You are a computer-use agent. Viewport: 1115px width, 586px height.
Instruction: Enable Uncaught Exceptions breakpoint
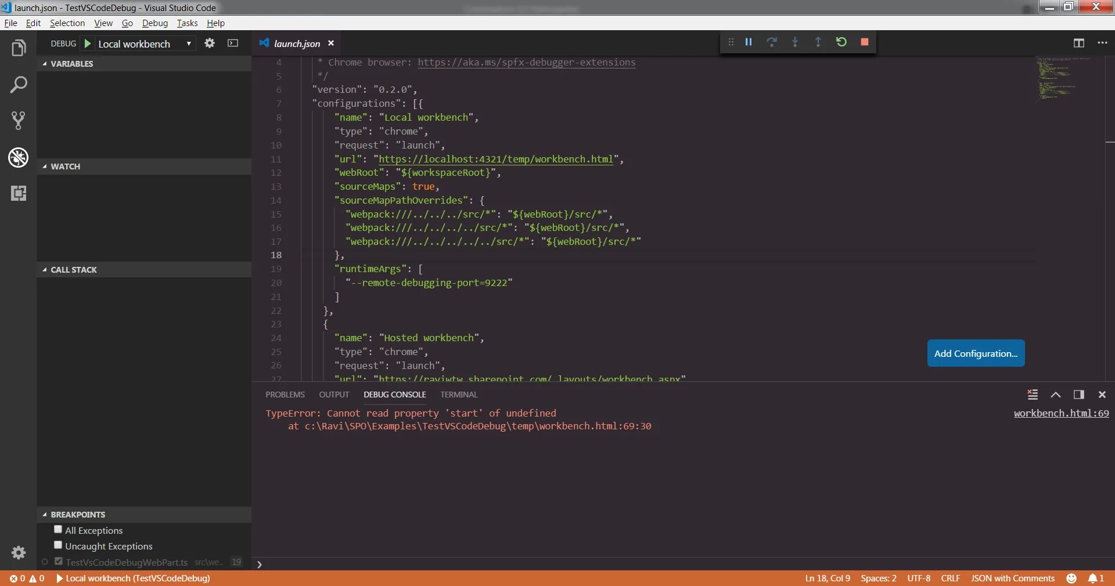pos(58,545)
